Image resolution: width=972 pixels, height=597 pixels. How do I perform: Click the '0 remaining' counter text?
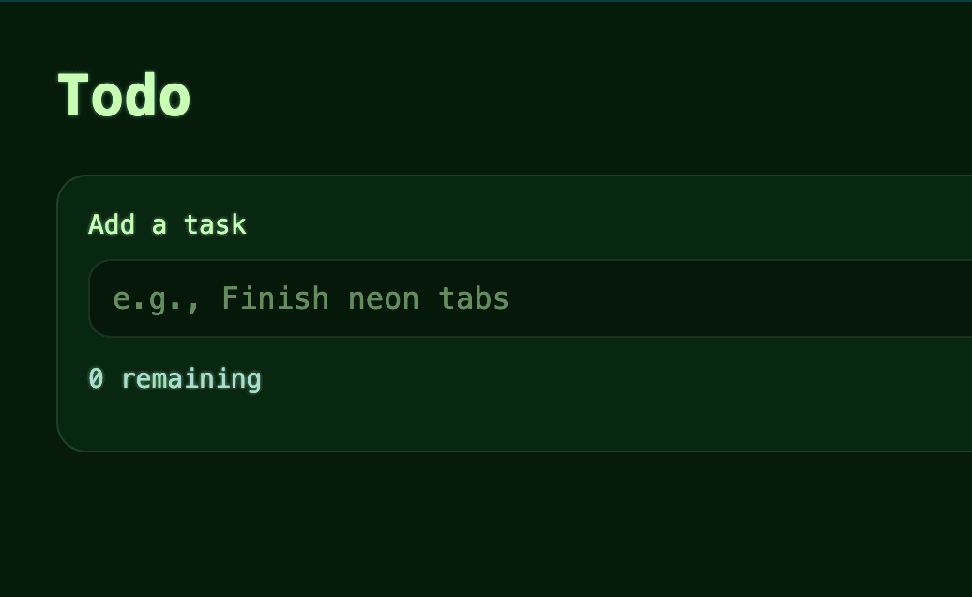(x=175, y=378)
